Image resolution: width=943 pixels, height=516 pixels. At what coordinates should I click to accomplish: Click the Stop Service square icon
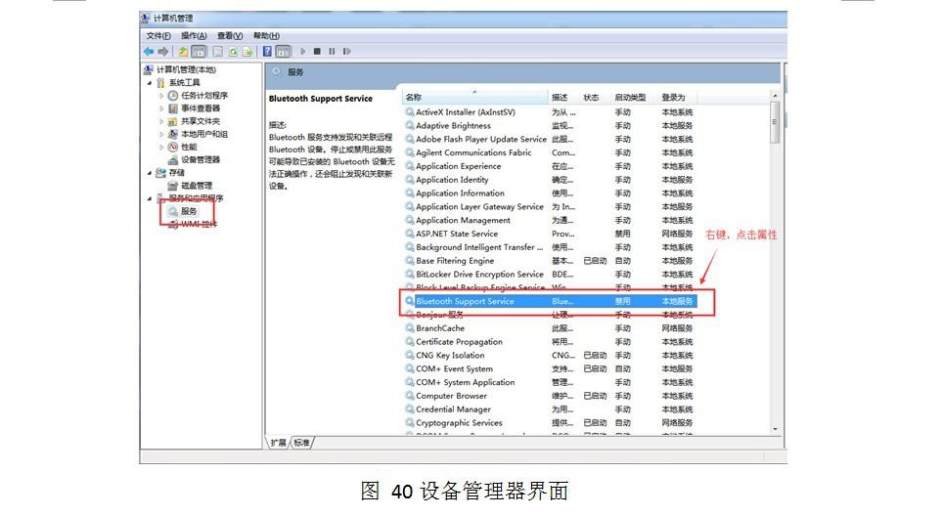[317, 51]
